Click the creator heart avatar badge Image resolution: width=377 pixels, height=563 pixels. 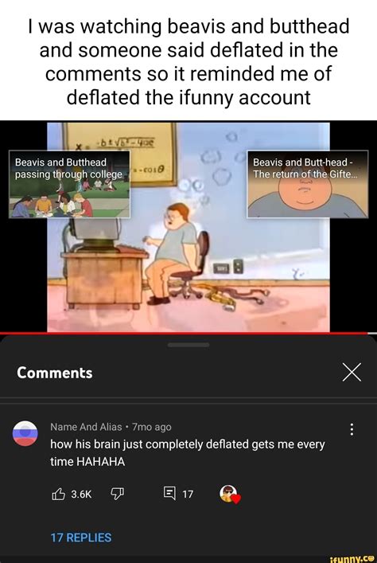230,494
